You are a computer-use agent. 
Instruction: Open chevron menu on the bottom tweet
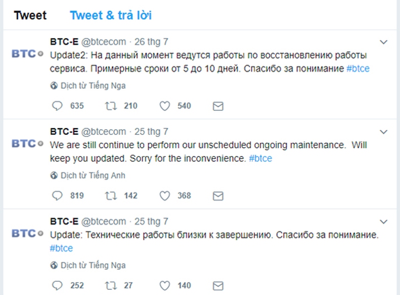click(x=383, y=222)
